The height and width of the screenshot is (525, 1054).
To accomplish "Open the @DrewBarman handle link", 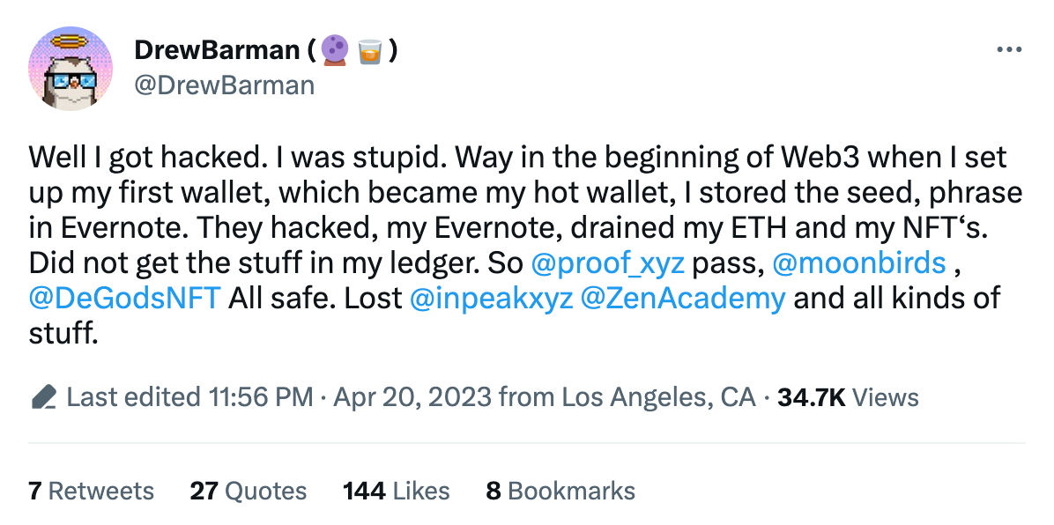I will click(x=225, y=85).
